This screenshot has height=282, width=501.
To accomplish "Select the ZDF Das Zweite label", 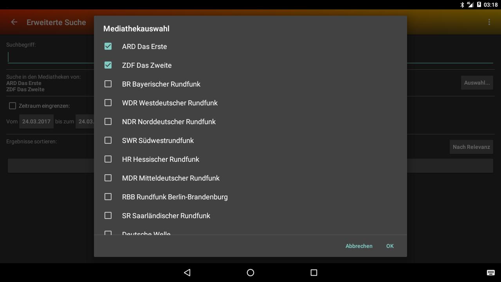I will [x=147, y=65].
